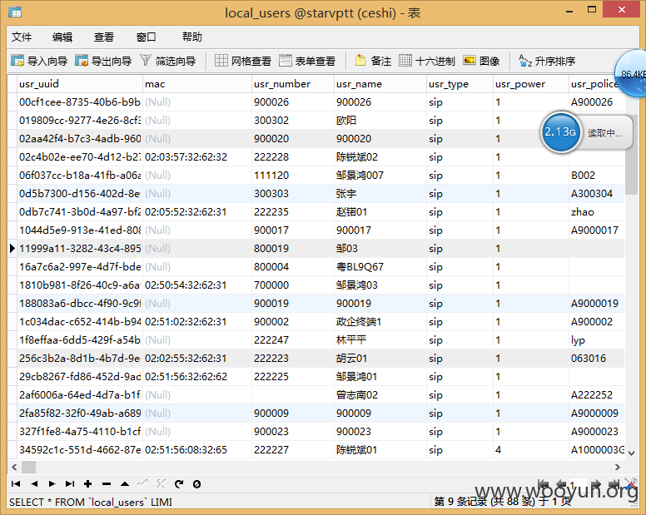Click the horizontal scrollbar thumb
Viewport: 646px width, 515px height.
click(29, 467)
